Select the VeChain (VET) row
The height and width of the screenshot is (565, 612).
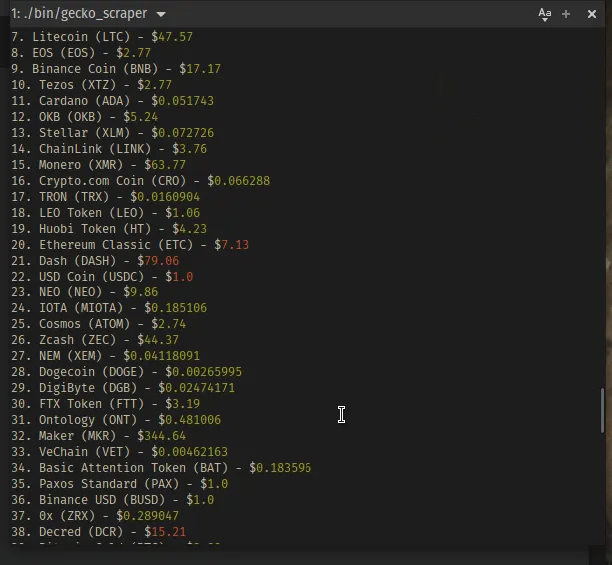(x=120, y=452)
